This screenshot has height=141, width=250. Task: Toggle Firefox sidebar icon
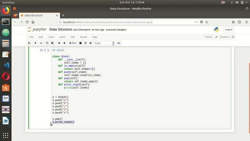pos(239,22)
